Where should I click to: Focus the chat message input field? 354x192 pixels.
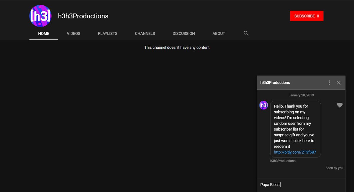[301, 185]
